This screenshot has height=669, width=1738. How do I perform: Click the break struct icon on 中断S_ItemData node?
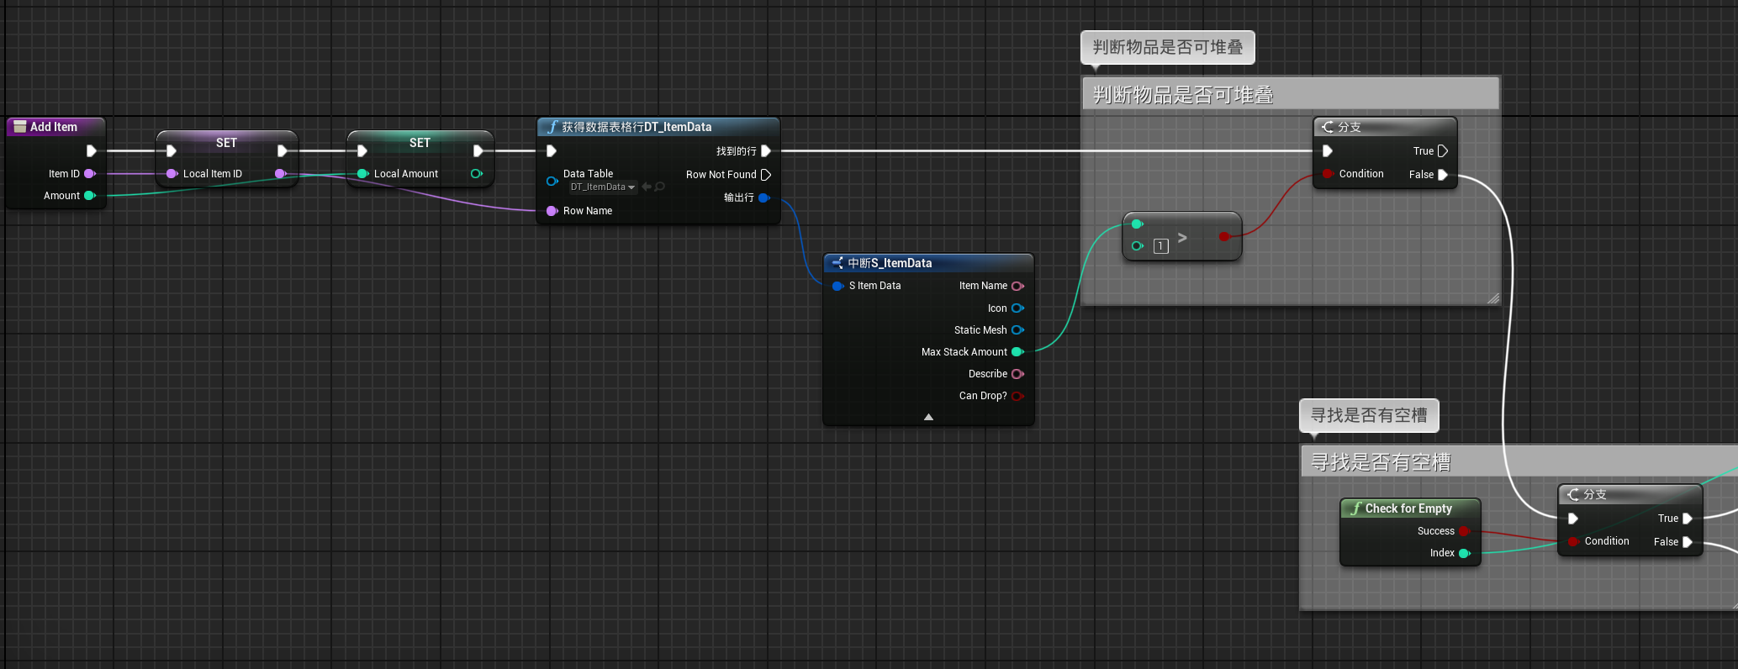(837, 263)
